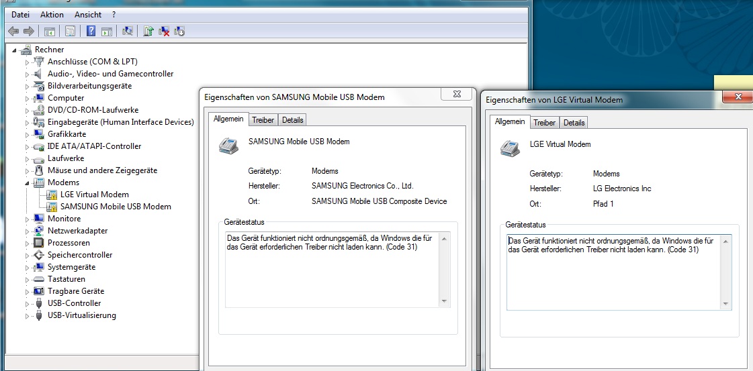Open the ? help menu
The image size is (753, 371).
(114, 15)
